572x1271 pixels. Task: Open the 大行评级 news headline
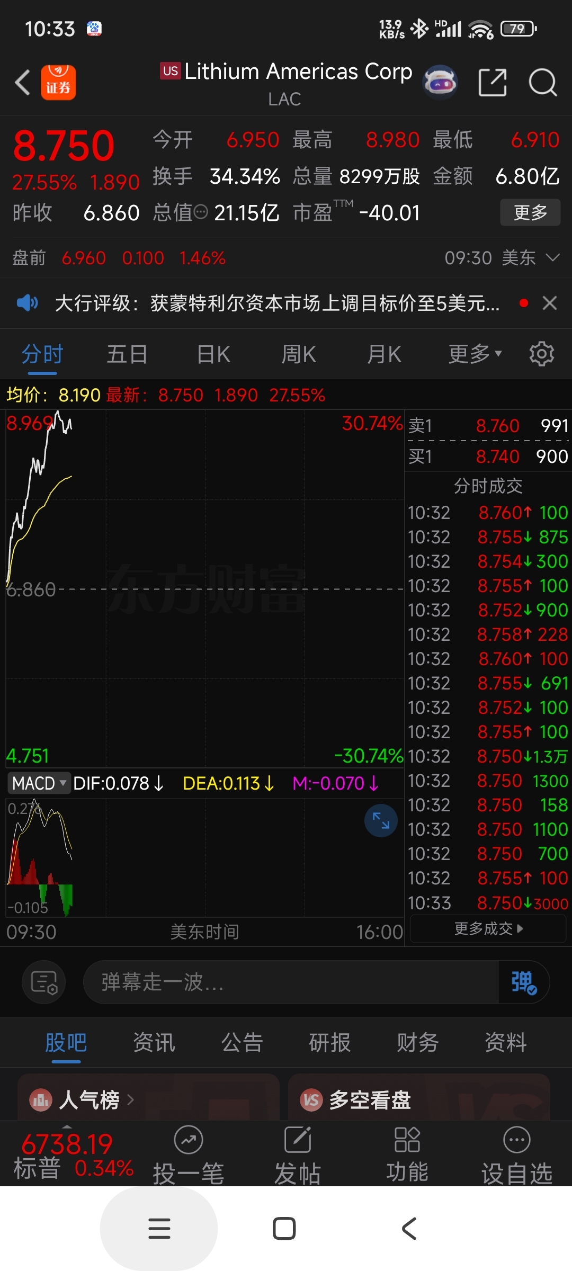click(x=277, y=303)
